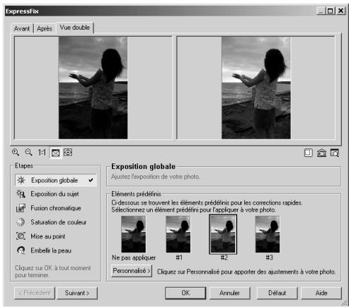349x307 pixels.
Task: Click the Exposition du sujet icon
Action: (21, 194)
